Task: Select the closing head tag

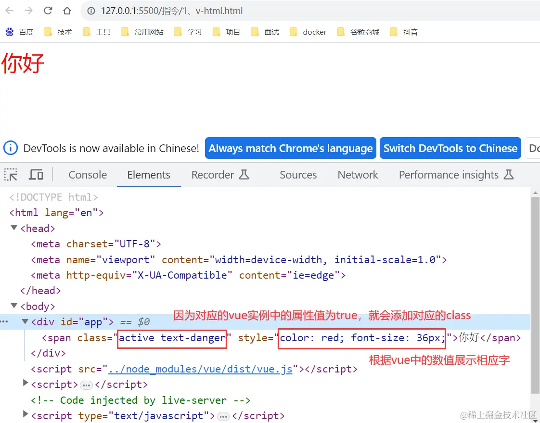Action: [x=40, y=290]
